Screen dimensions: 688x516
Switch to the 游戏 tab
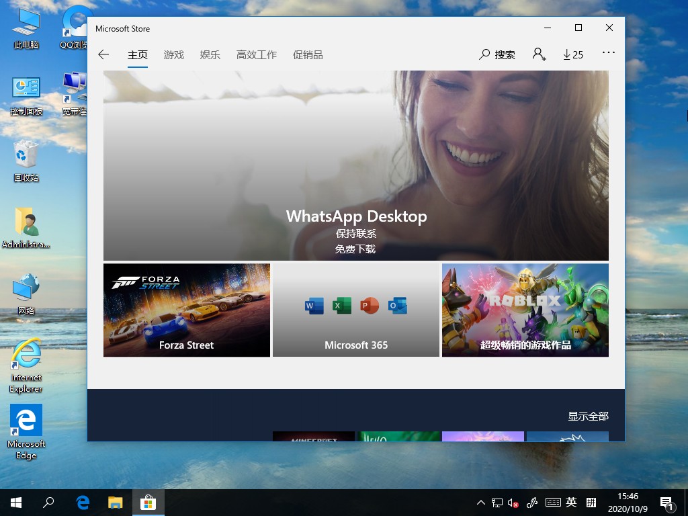173,54
